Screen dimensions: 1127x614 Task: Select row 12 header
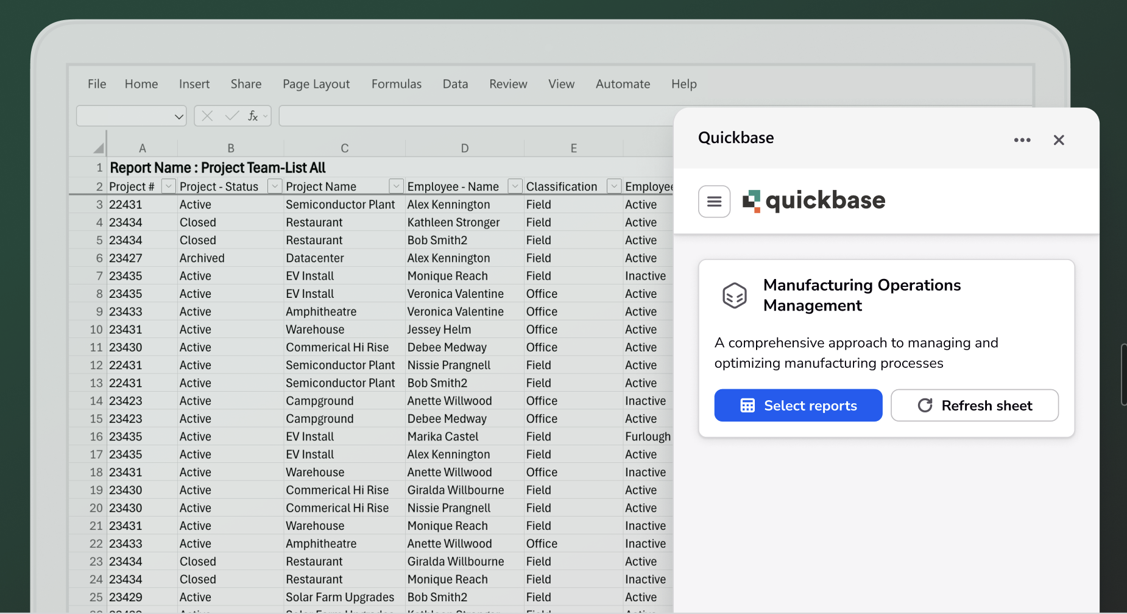coord(88,365)
